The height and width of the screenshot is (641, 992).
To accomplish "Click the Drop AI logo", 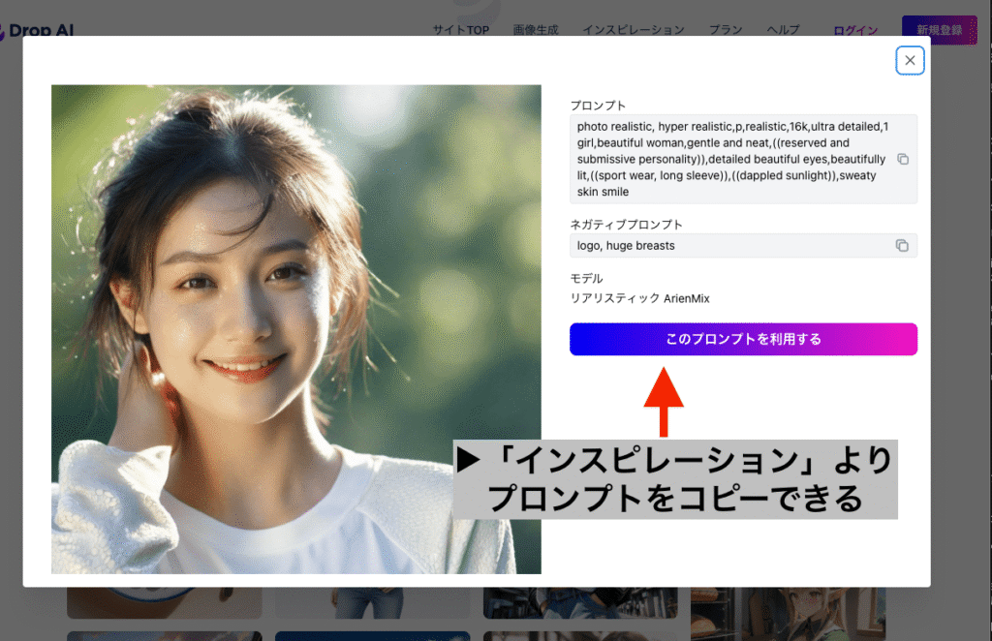I will (38, 30).
